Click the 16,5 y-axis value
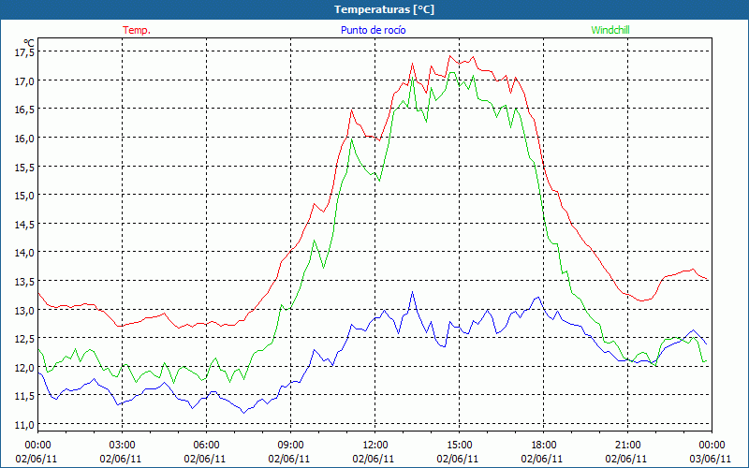This screenshot has width=749, height=468. click(x=24, y=110)
